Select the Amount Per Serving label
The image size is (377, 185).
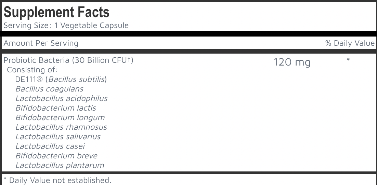click(41, 43)
